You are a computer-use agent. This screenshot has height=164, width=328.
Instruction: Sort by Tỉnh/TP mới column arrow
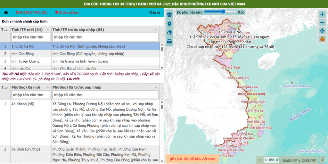click(48, 30)
